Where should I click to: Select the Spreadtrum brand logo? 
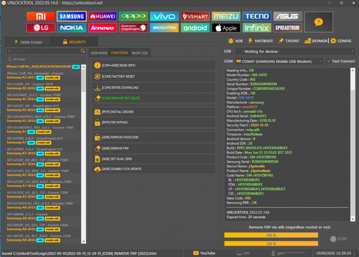tap(288, 28)
